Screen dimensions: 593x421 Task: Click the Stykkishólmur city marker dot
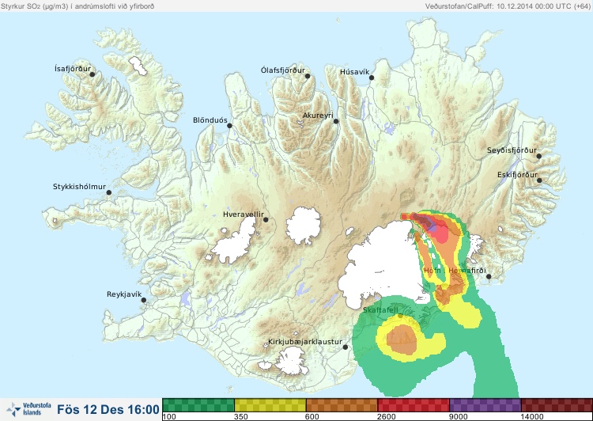click(x=109, y=193)
